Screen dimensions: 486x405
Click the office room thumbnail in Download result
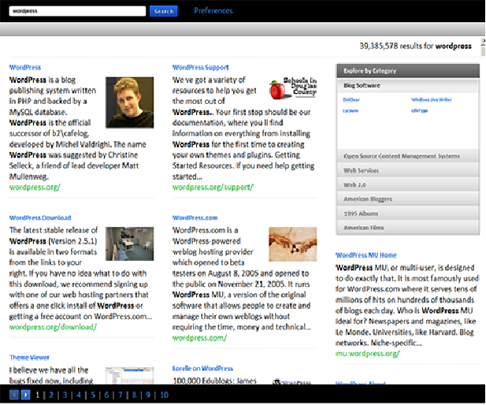tap(129, 243)
